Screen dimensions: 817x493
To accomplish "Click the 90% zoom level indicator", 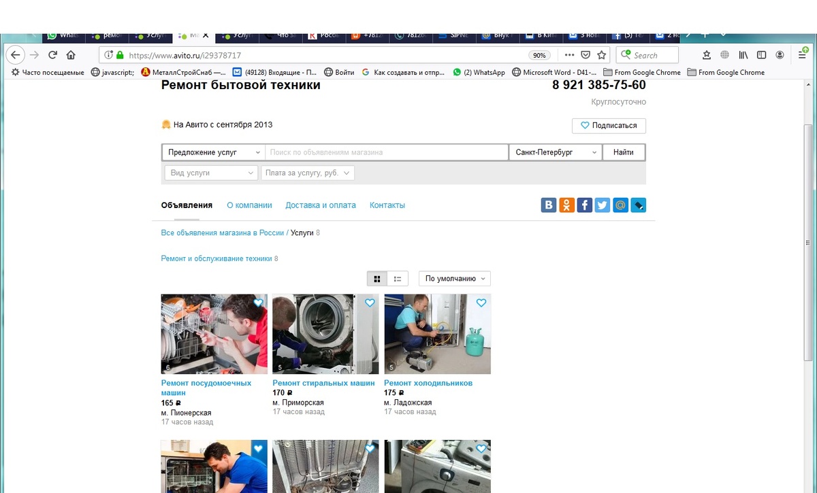I will point(539,55).
